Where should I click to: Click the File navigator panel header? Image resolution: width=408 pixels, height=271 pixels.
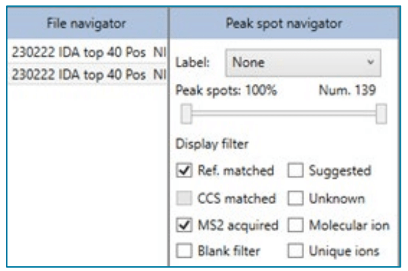(88, 24)
